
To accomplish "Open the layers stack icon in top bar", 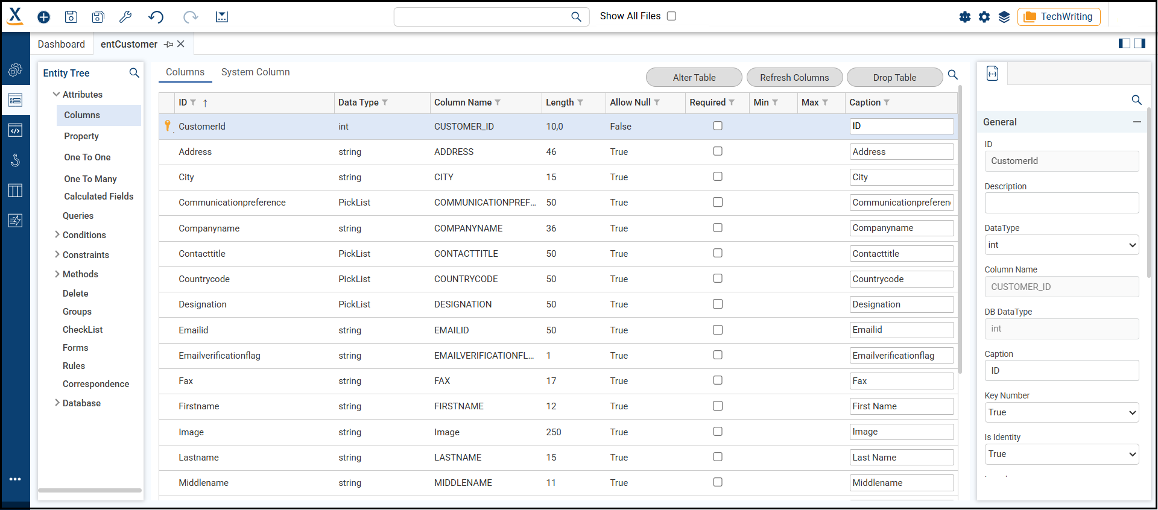I will click(1004, 17).
